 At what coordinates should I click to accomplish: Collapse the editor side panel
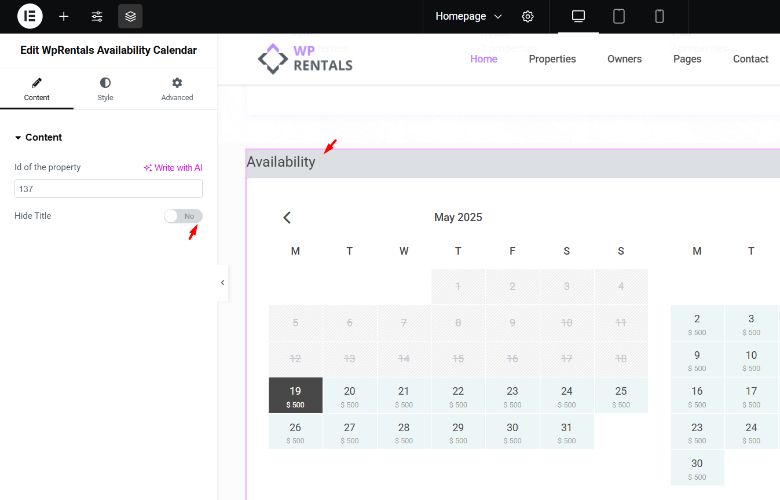[222, 283]
